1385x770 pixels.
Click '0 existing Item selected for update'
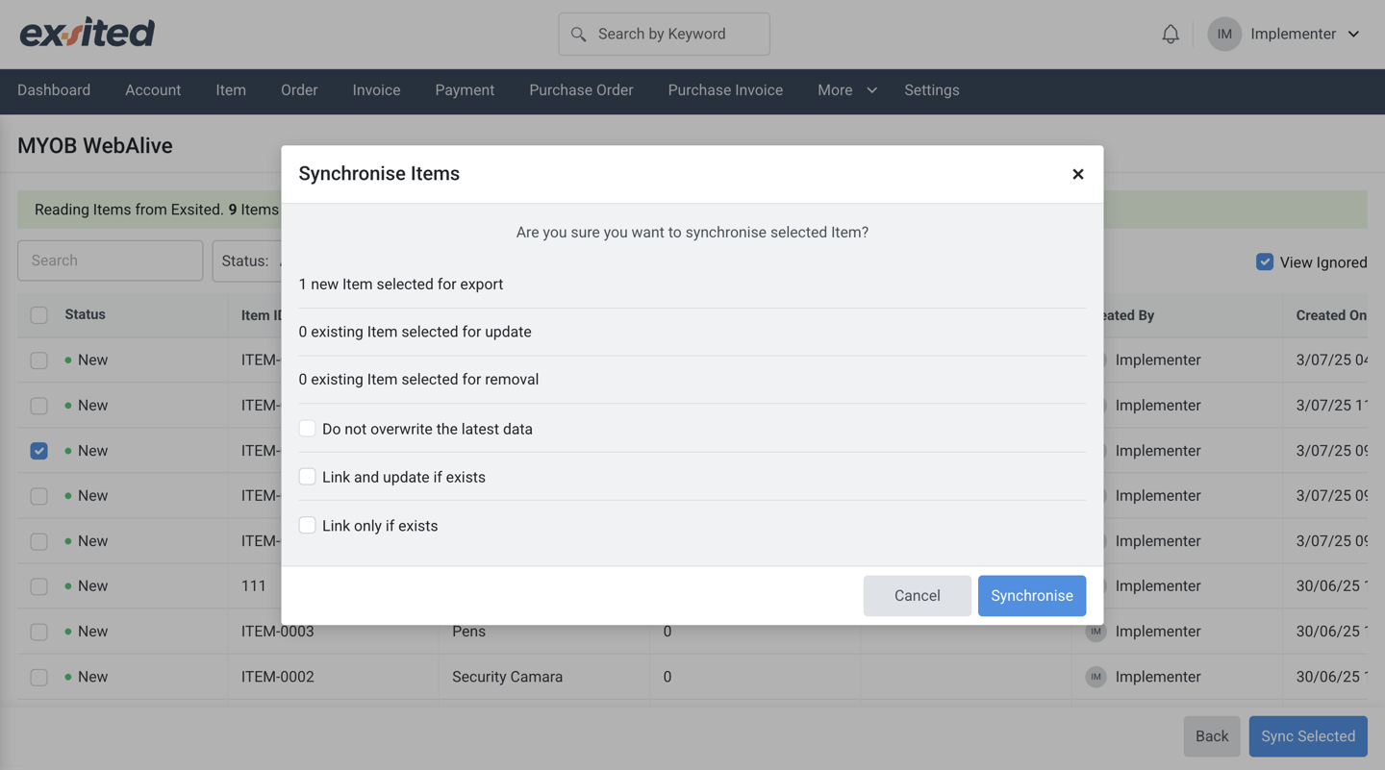click(415, 332)
